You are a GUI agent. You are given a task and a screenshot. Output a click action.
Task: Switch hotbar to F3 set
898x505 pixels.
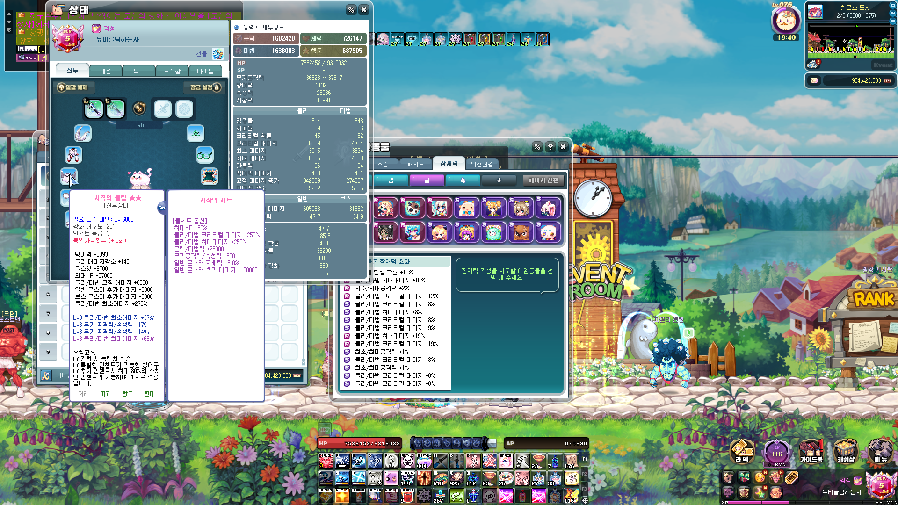585,489
